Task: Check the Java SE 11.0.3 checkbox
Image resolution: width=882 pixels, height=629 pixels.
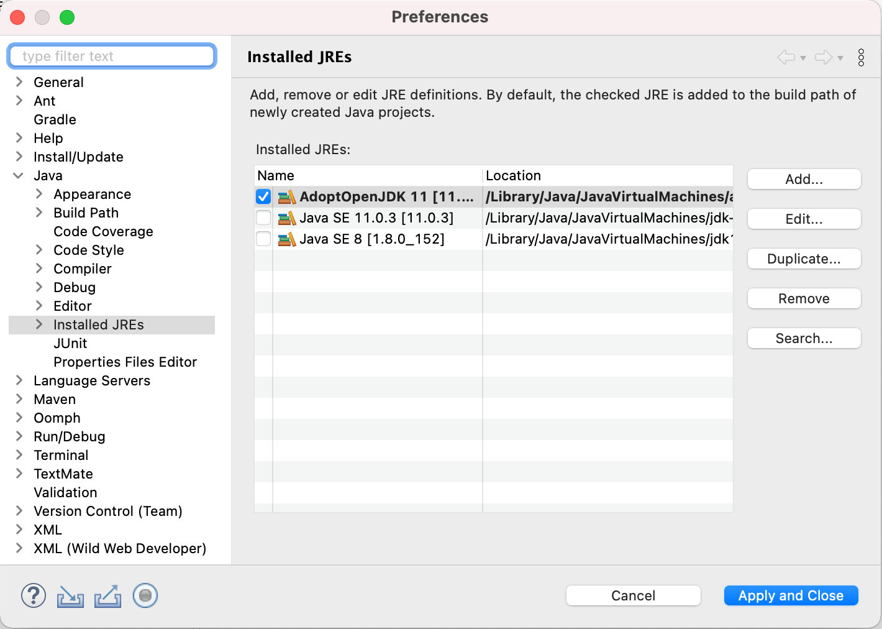Action: 263,218
